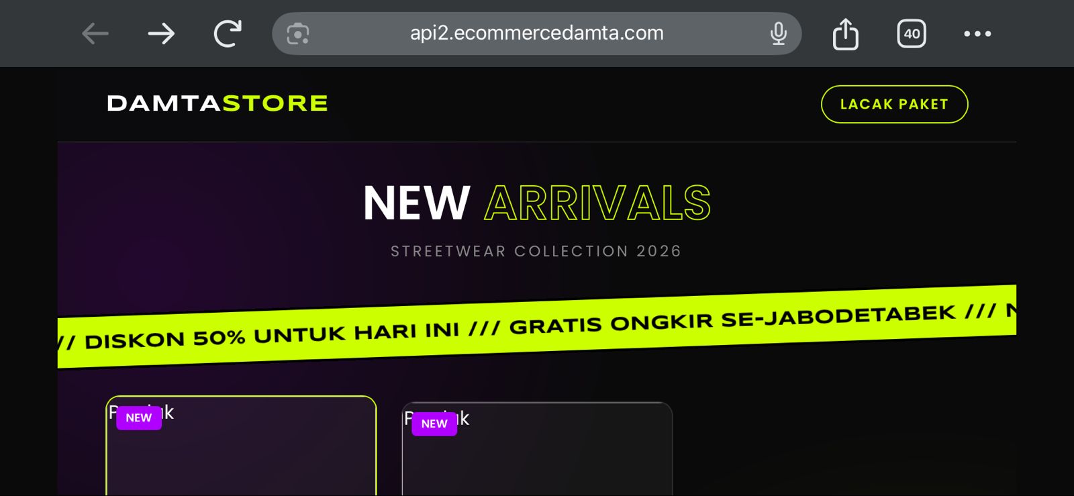Select the first product card with yellow border
Image resolution: width=1074 pixels, height=496 pixels.
pyautogui.click(x=241, y=446)
